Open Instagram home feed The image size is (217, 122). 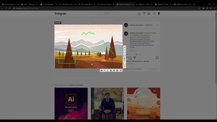pos(139,14)
